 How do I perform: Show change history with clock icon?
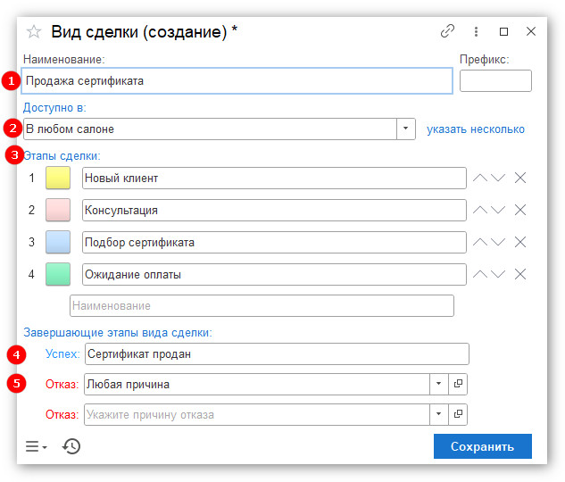(x=71, y=446)
